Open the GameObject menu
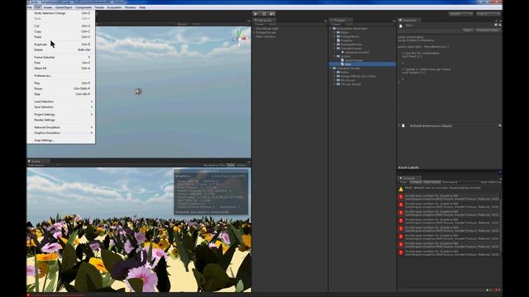This screenshot has width=529, height=297. (64, 7)
